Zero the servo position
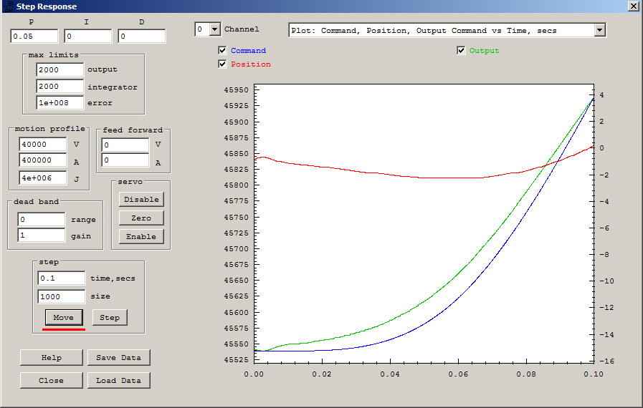The height and width of the screenshot is (408, 643). pyautogui.click(x=141, y=218)
